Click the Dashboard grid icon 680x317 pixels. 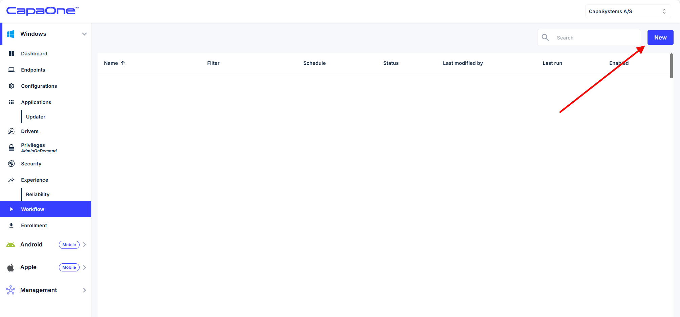[x=11, y=54]
